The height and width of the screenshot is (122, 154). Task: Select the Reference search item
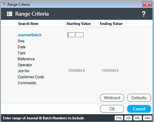point(26,59)
